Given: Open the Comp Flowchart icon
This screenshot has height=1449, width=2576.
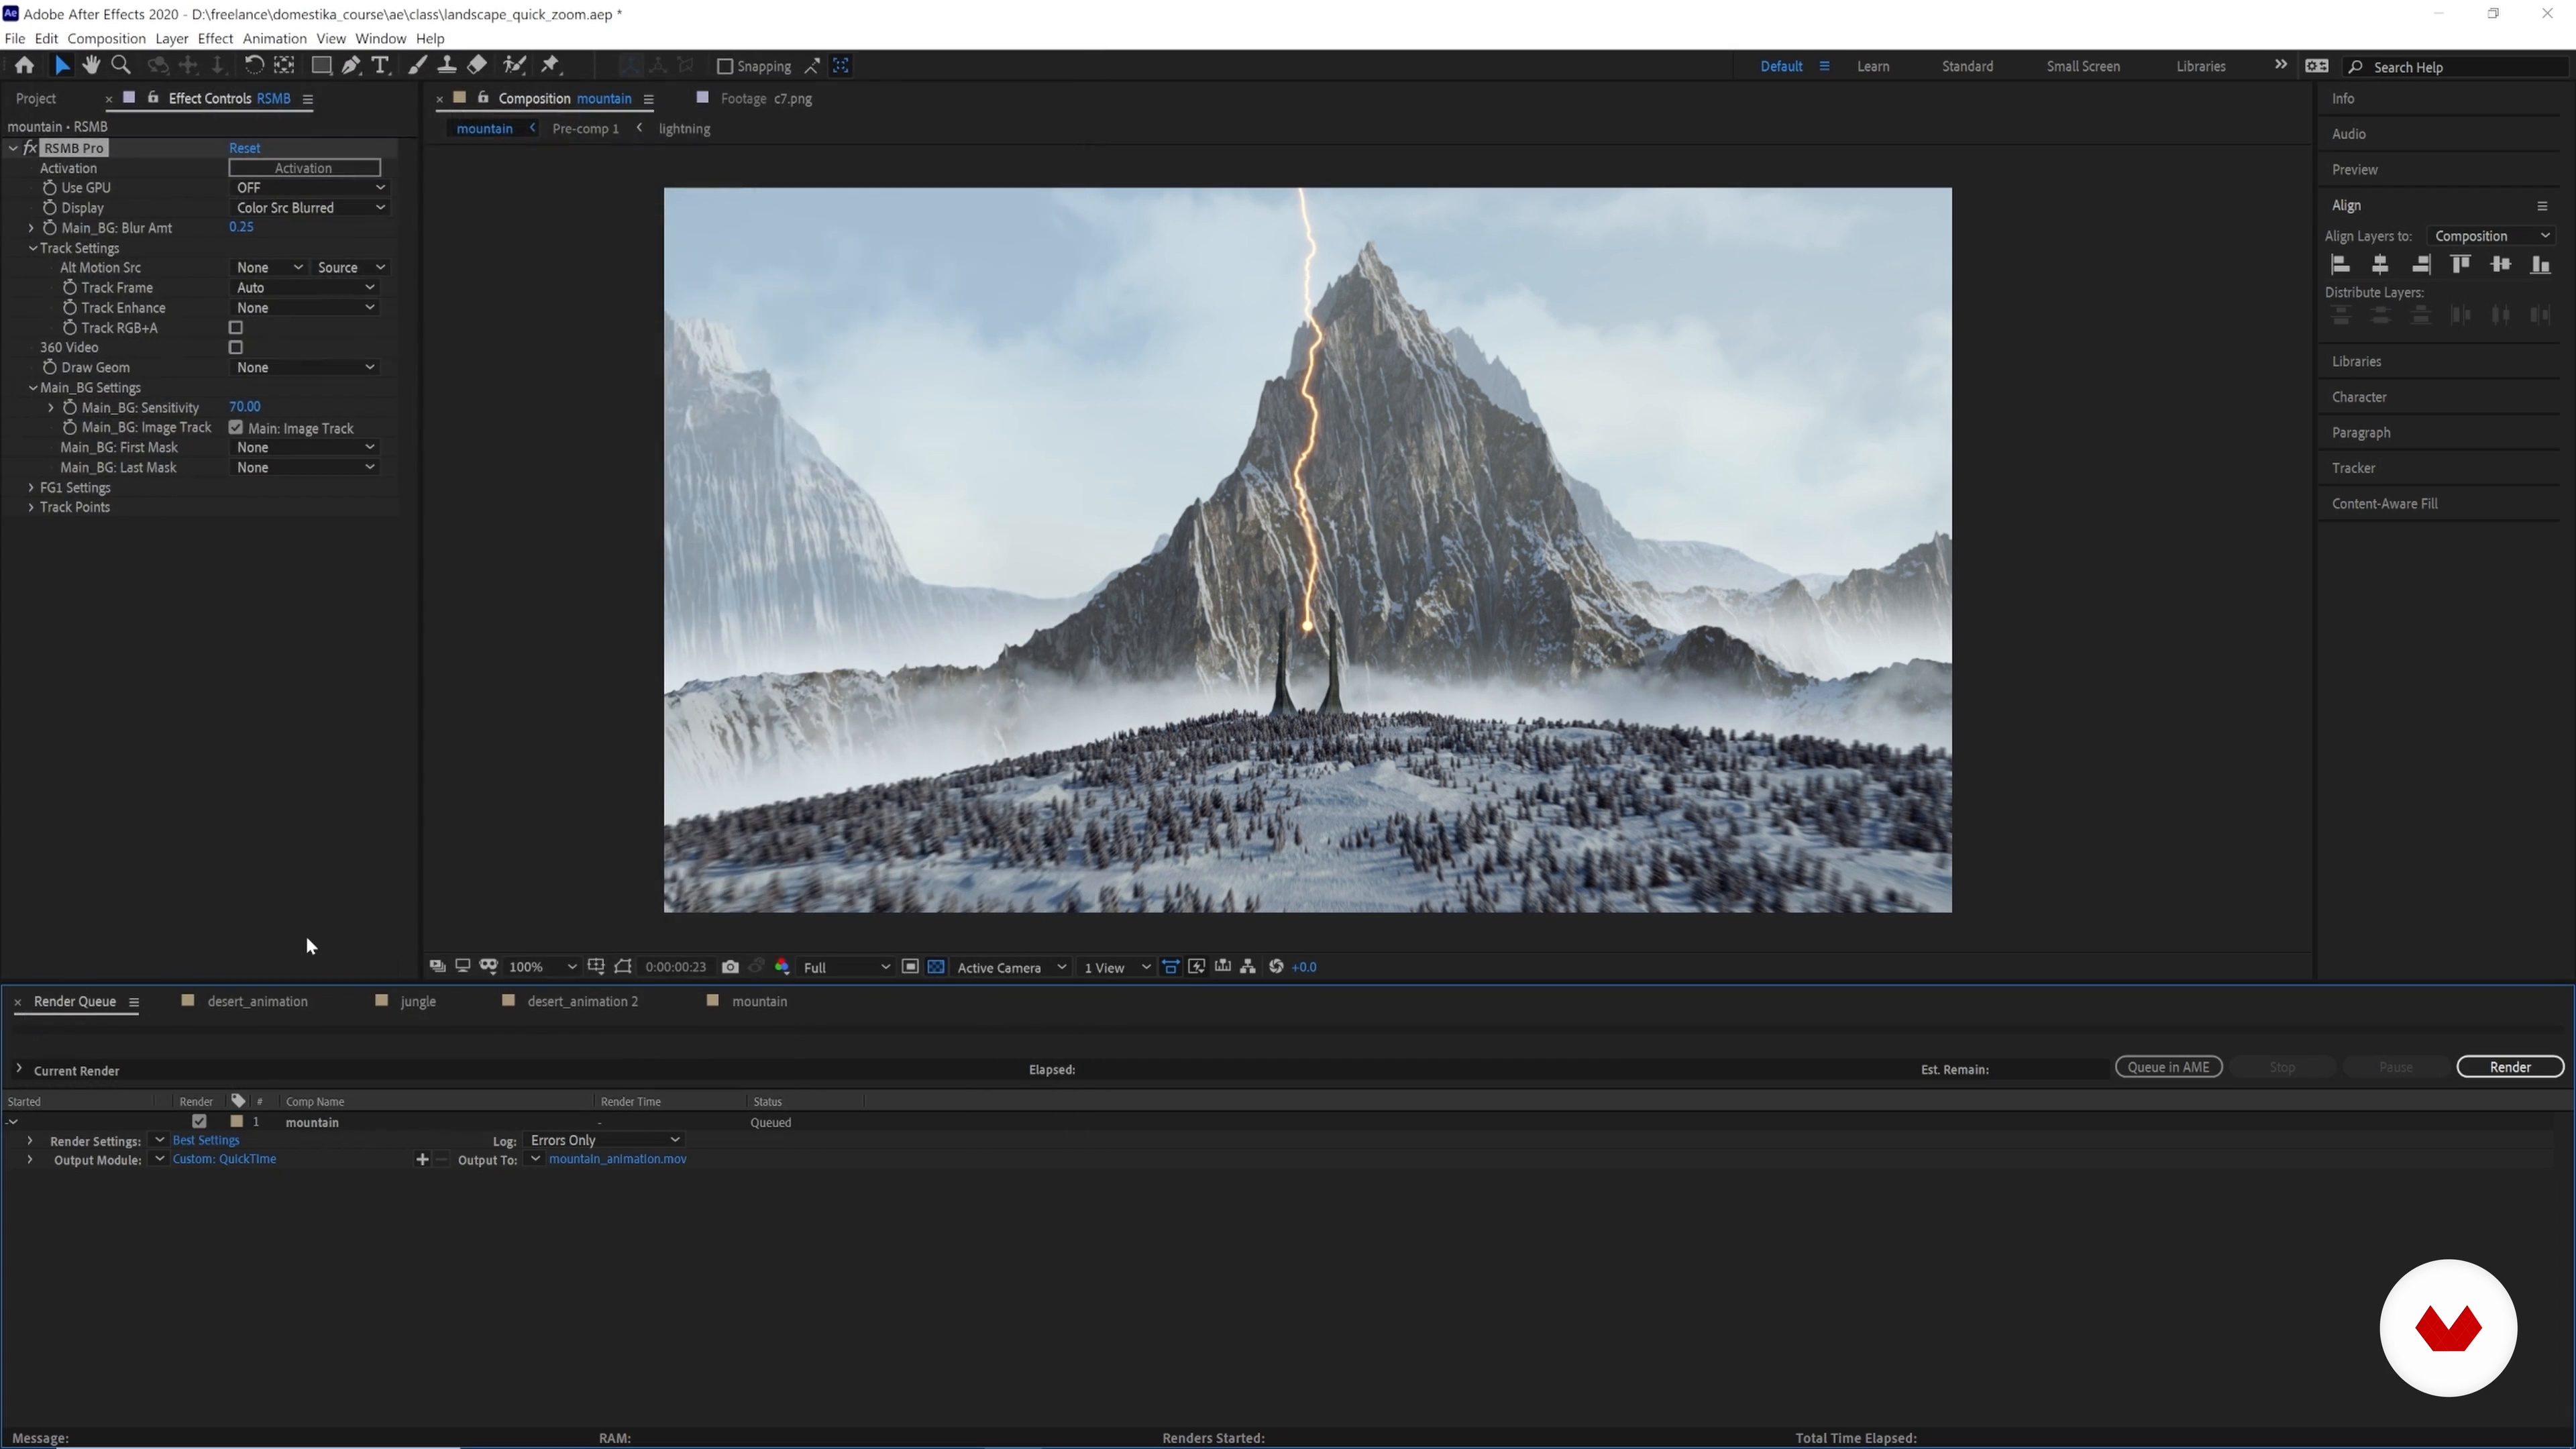Looking at the screenshot, I should click(1248, 967).
